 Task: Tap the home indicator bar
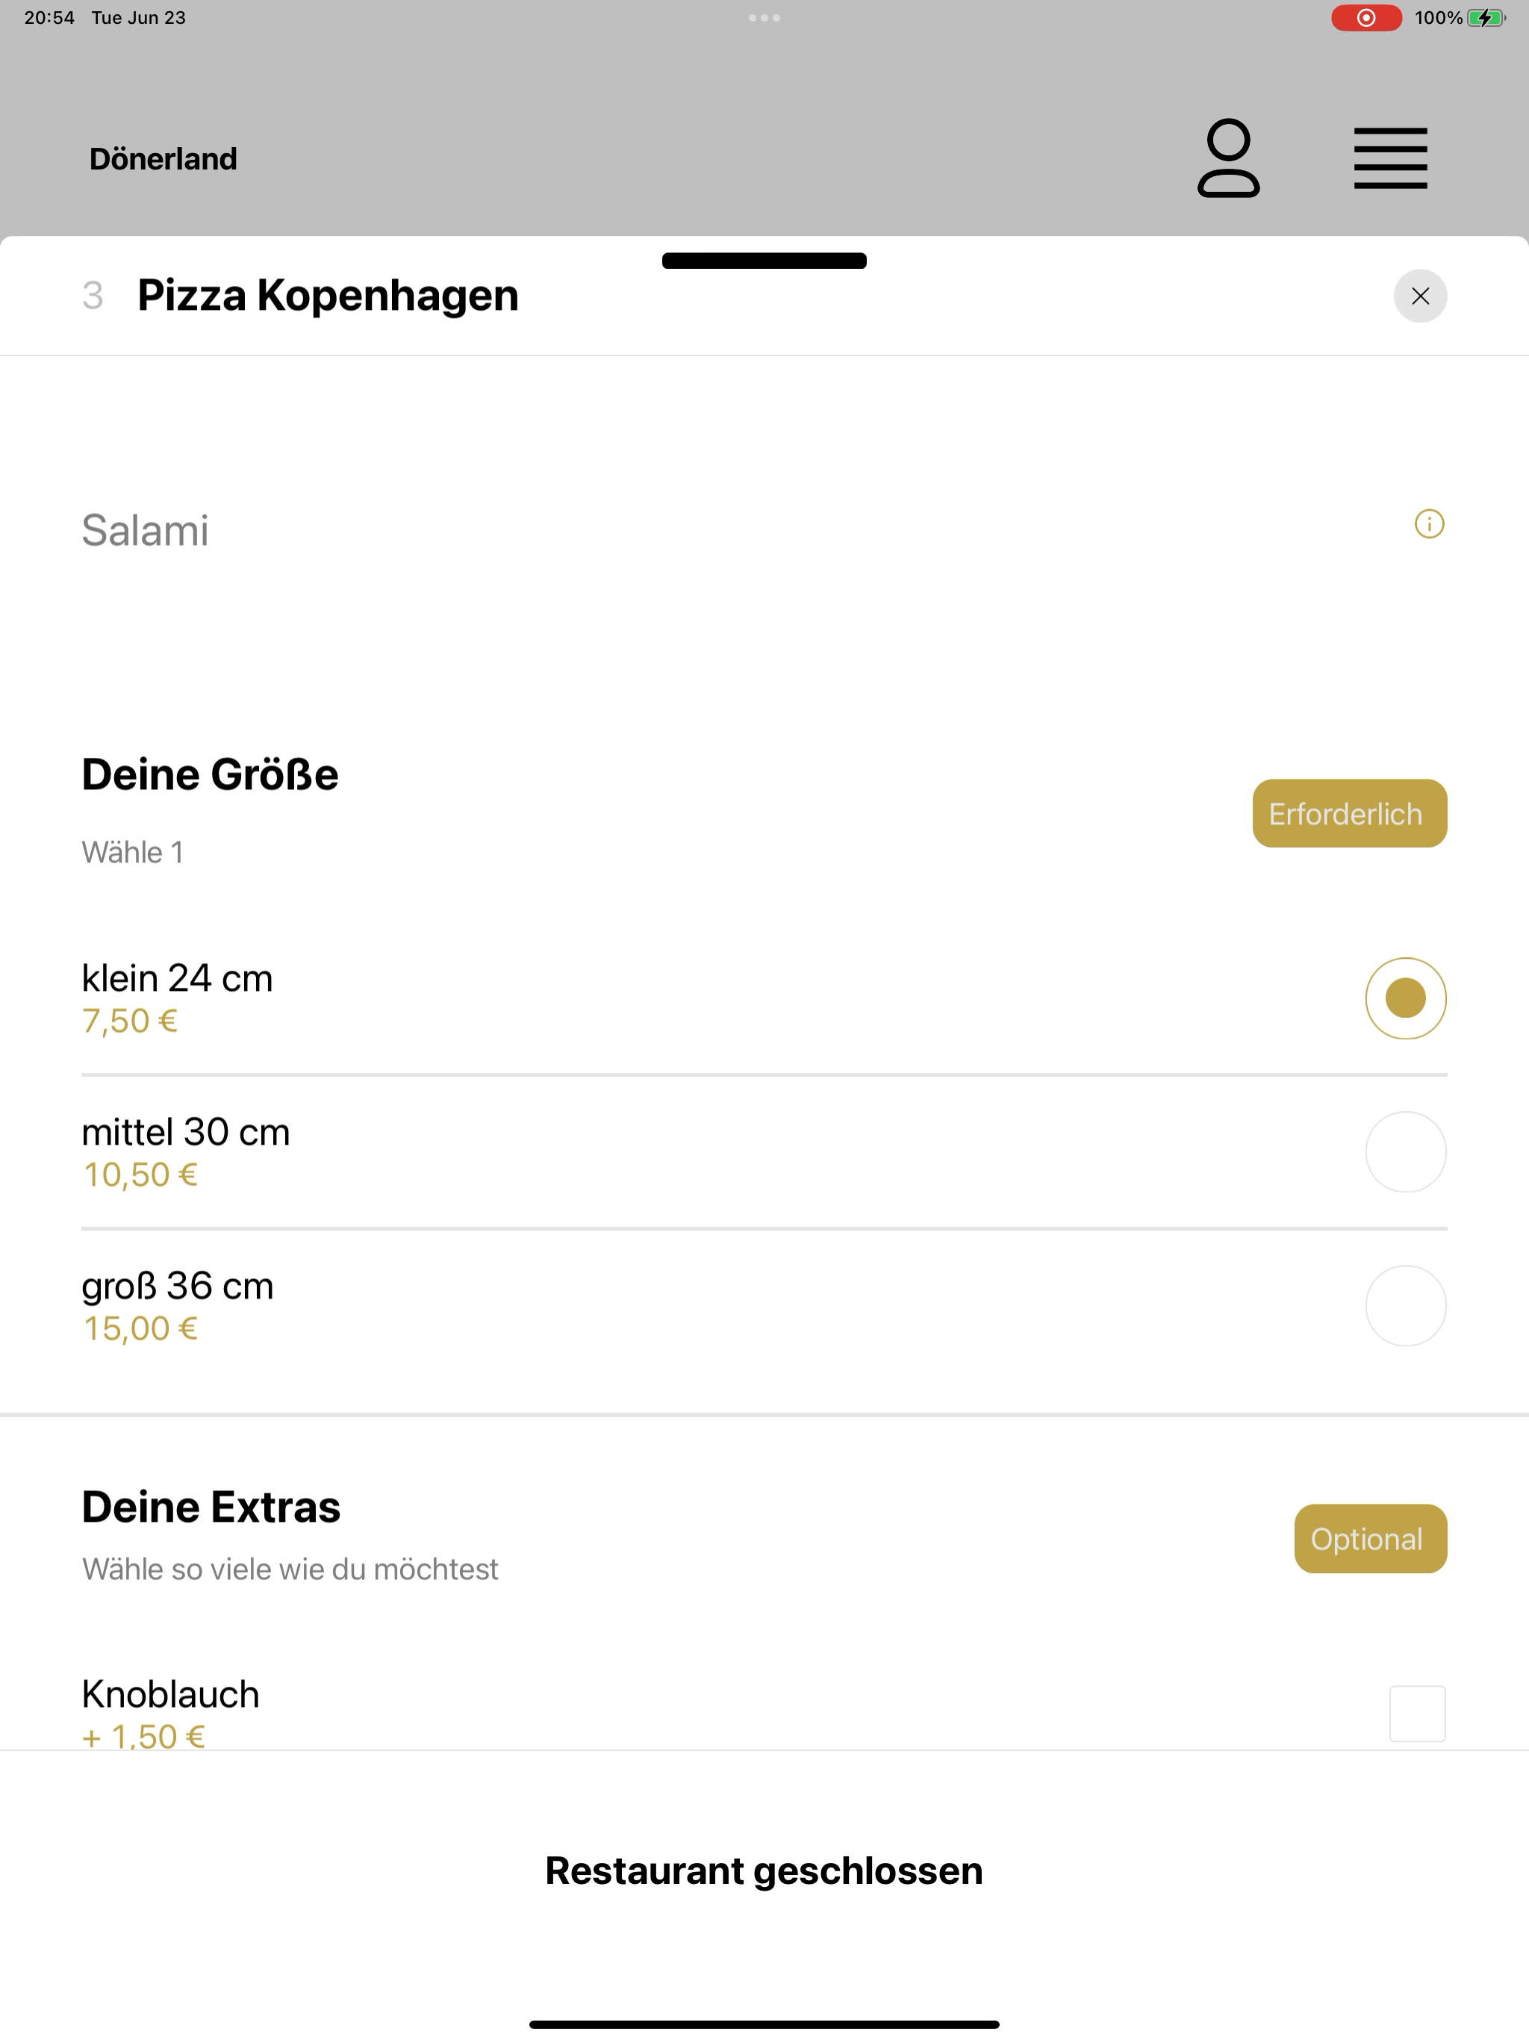764,2024
